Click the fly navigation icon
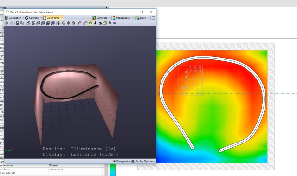297x176 pixels. 100,23
